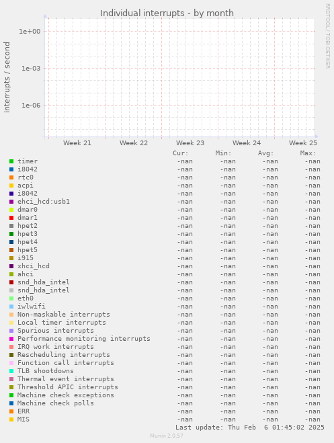The height and width of the screenshot is (443, 334).
Task: Click the Max: column header
Action: point(308,153)
